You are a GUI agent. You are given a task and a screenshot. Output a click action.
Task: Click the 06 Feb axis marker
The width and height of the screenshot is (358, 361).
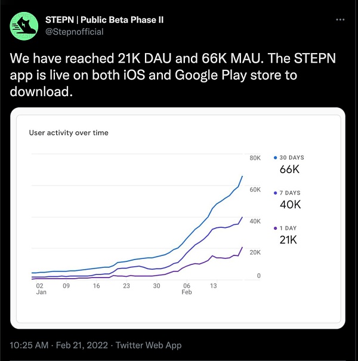187,289
